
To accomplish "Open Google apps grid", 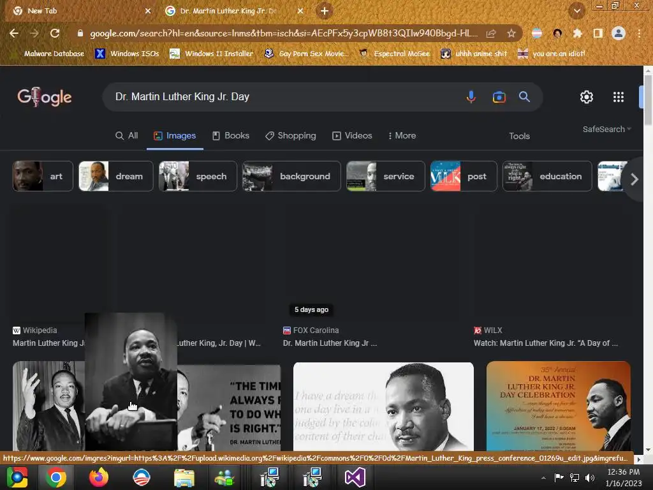I will [619, 97].
